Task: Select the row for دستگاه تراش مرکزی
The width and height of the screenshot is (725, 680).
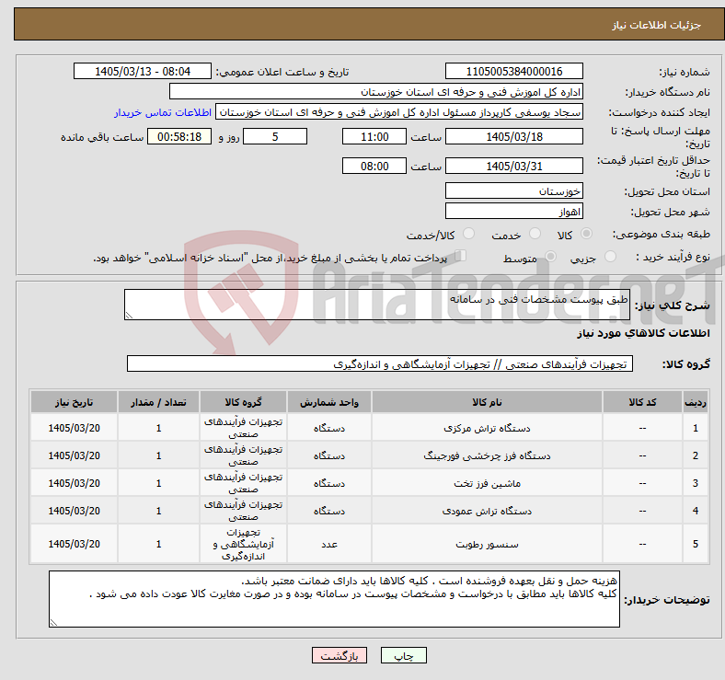Action: click(x=370, y=428)
